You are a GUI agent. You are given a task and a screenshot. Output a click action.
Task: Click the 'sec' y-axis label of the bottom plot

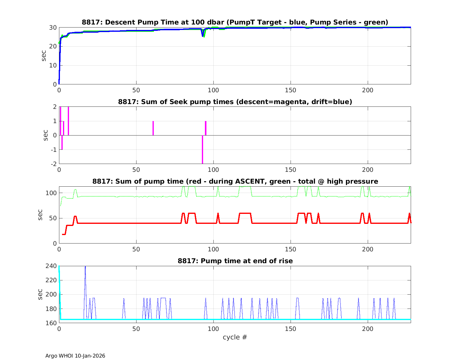(41, 294)
